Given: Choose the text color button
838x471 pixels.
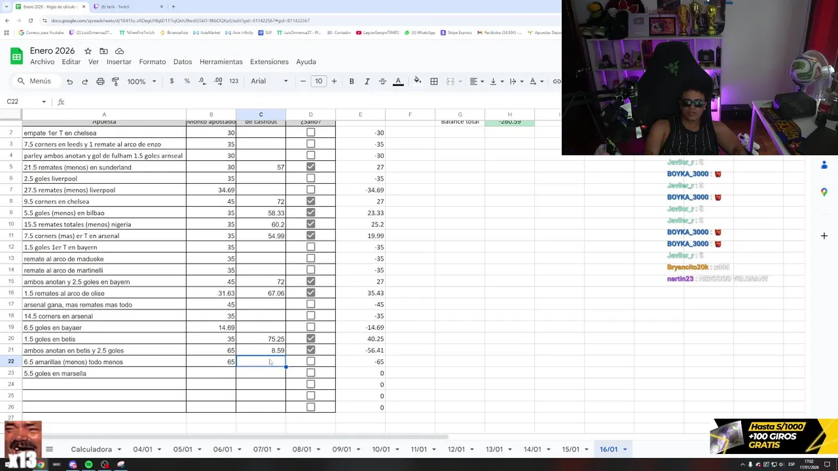Looking at the screenshot, I should click(x=398, y=81).
